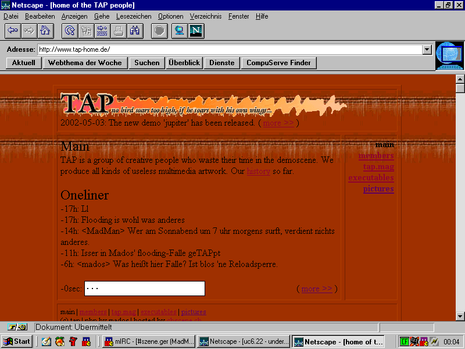
Task: Open the Optionen menu
Action: click(171, 16)
